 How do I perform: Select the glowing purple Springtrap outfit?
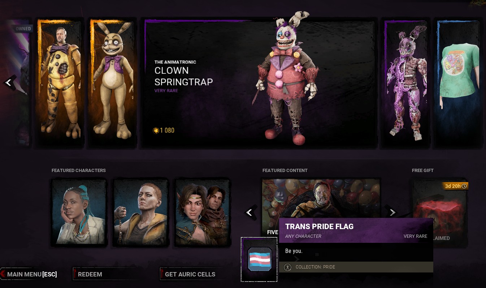click(x=406, y=83)
